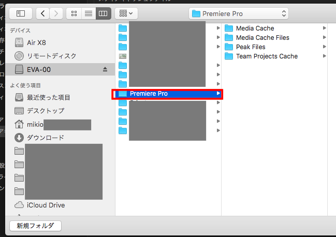Open 最近使った項目 in sidebar
336x237 pixels.
pyautogui.click(x=60, y=97)
